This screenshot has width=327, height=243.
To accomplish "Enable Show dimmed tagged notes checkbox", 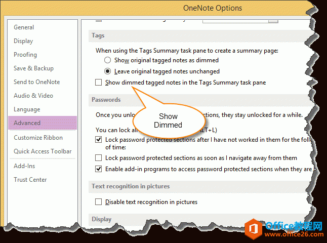I will point(98,83).
